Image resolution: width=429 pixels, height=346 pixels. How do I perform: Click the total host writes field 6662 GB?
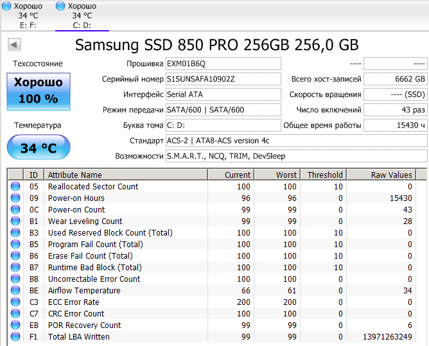coord(396,79)
